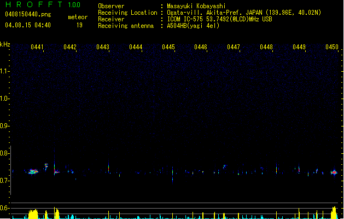Image resolution: width=344 pixels, height=219 pixels.
Task: Click time marker 0447
Action: (234, 47)
